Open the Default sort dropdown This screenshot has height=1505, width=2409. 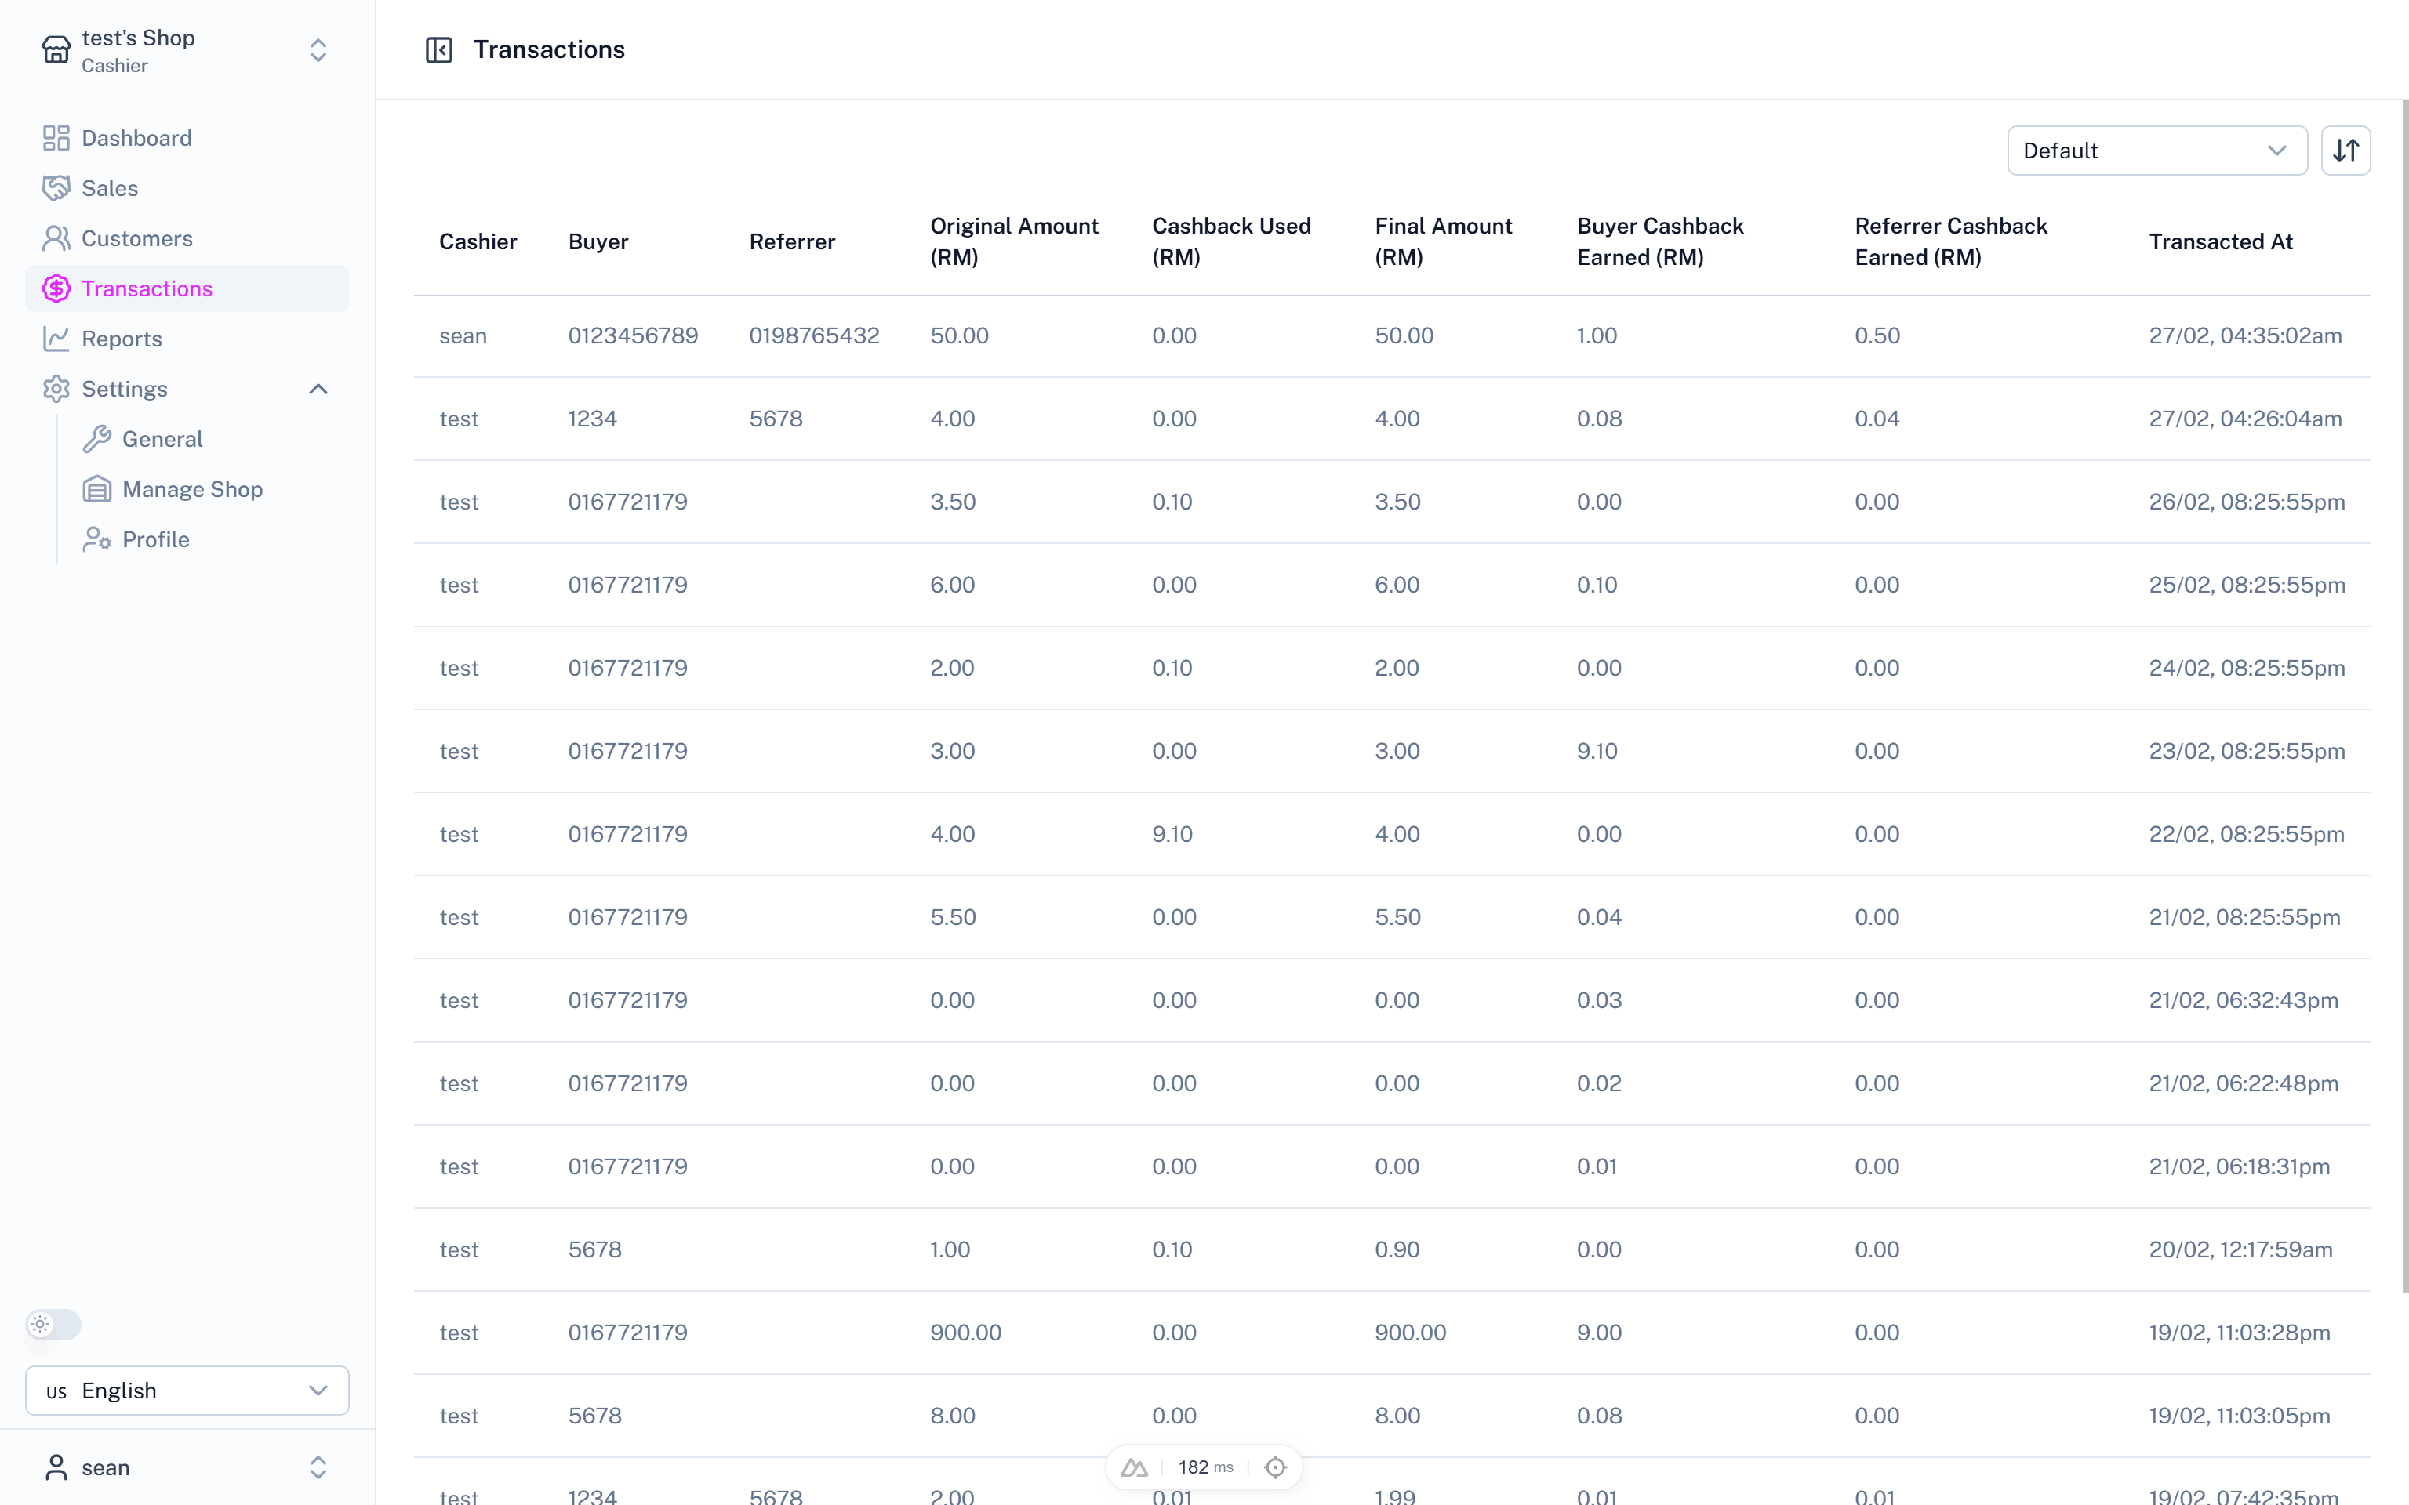tap(2157, 150)
